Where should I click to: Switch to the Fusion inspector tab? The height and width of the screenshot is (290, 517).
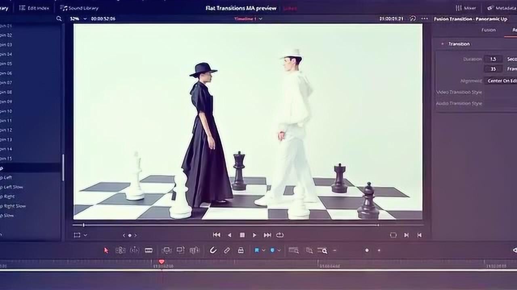[488, 30]
